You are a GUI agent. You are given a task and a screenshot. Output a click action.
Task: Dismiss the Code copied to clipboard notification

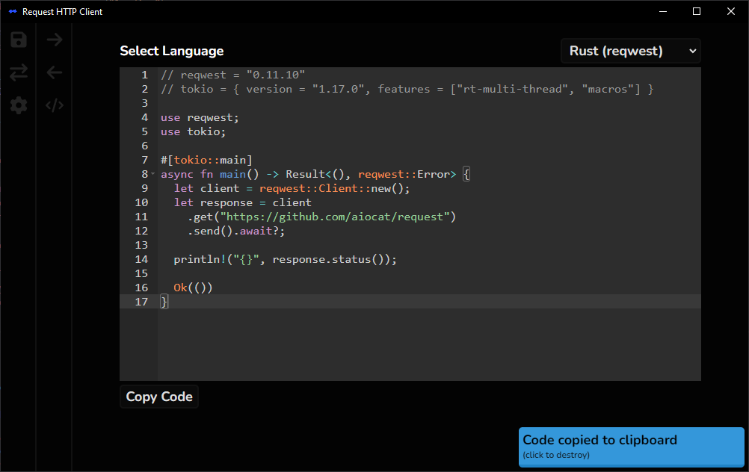click(632, 447)
